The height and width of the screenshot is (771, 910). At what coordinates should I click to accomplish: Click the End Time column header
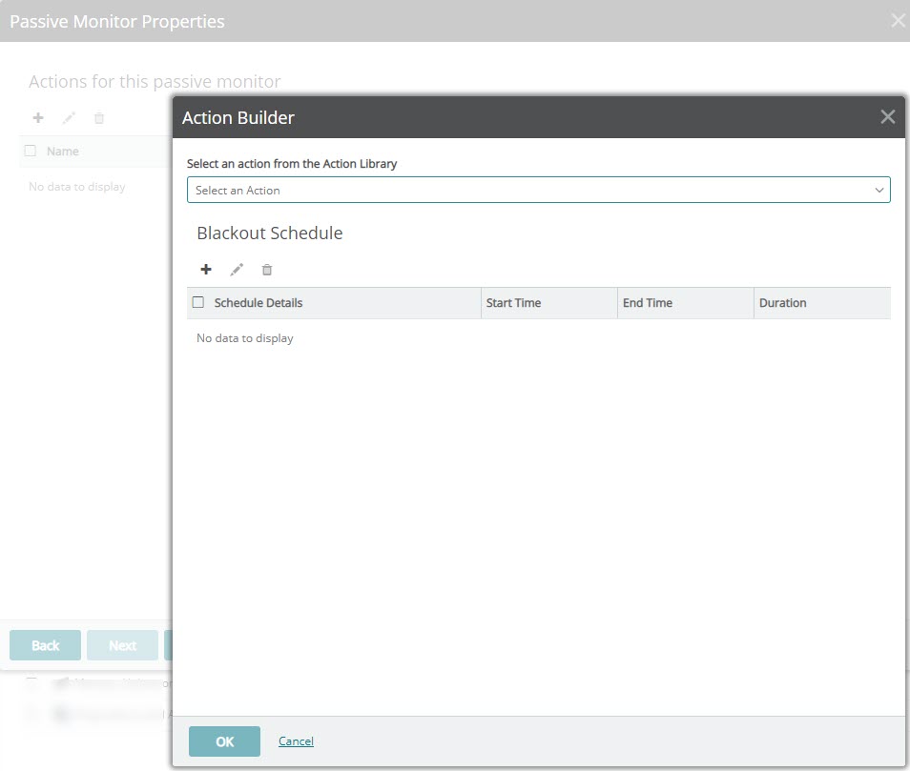[x=647, y=302]
